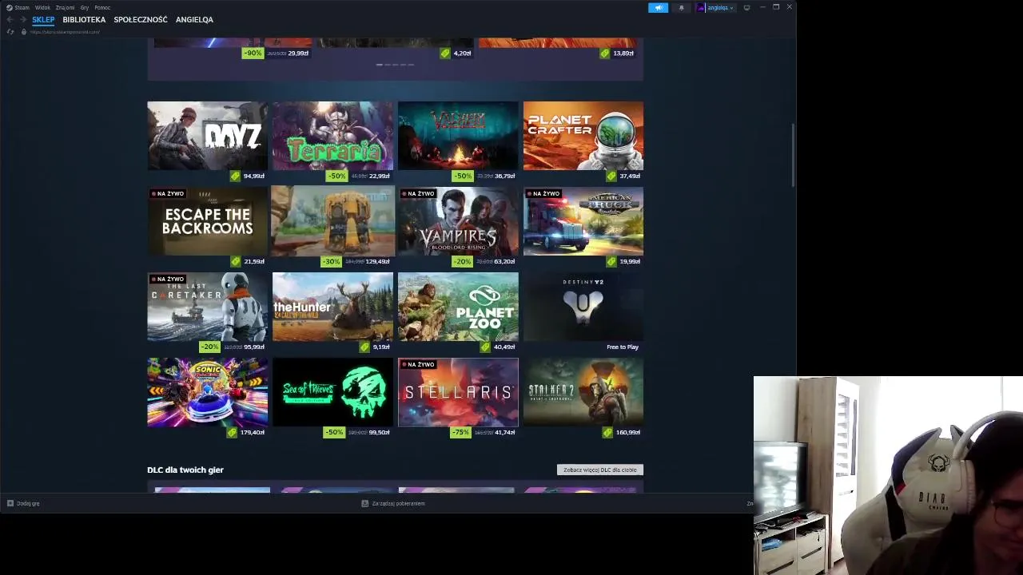Click the -90% discount badge in the carousel
Viewport: 1023px width, 575px height.
click(253, 53)
